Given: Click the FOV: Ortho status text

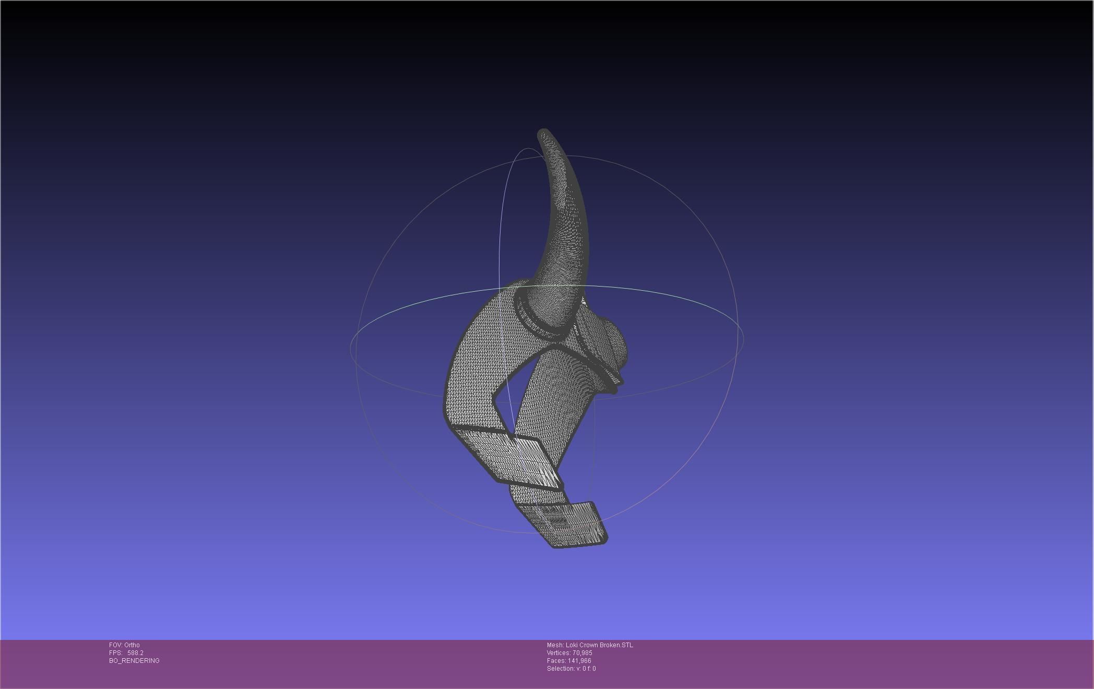Looking at the screenshot, I should [x=124, y=645].
